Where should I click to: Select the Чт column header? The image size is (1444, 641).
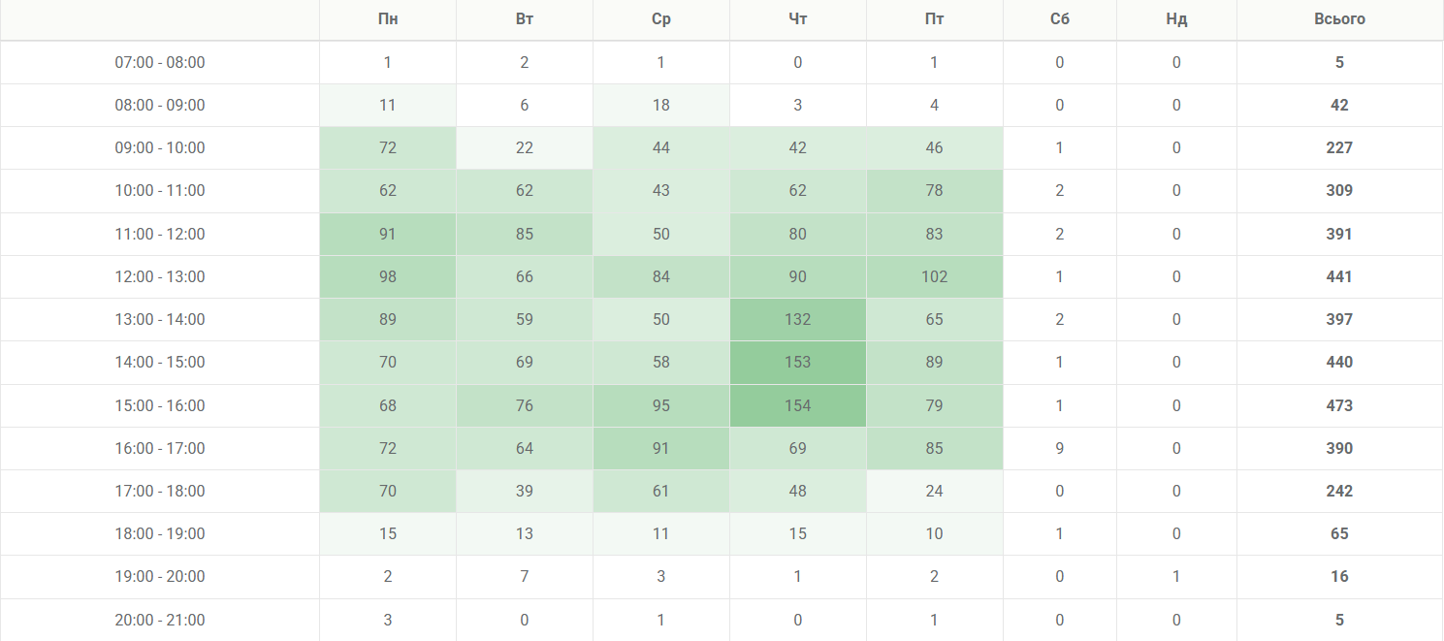(798, 19)
